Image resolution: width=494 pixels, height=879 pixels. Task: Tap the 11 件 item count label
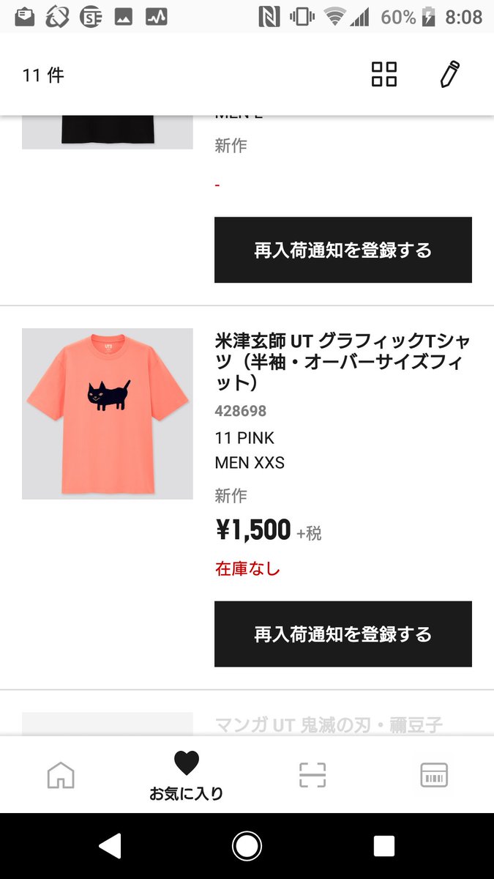pyautogui.click(x=43, y=75)
